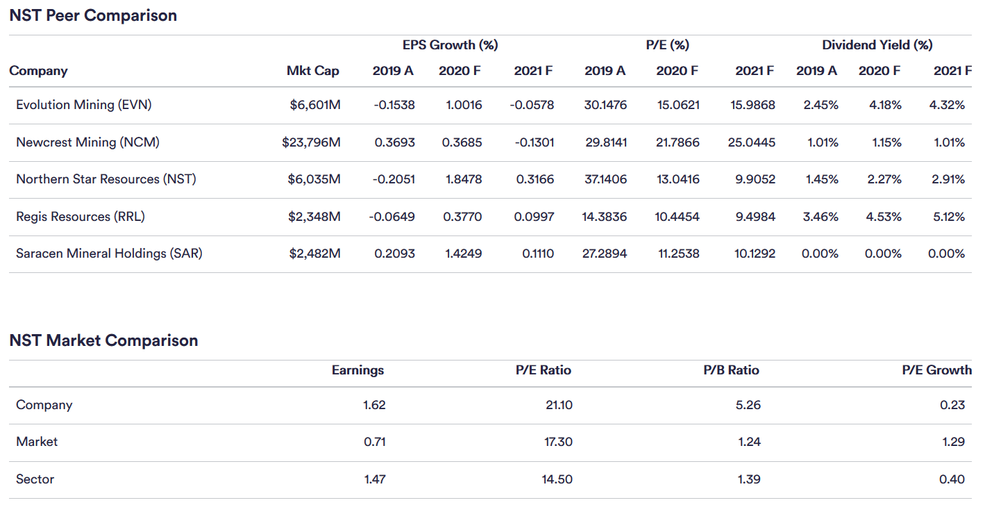Screen dimensions: 985x505
Task: Click the NST Peer Comparison heading
Action: point(93,15)
